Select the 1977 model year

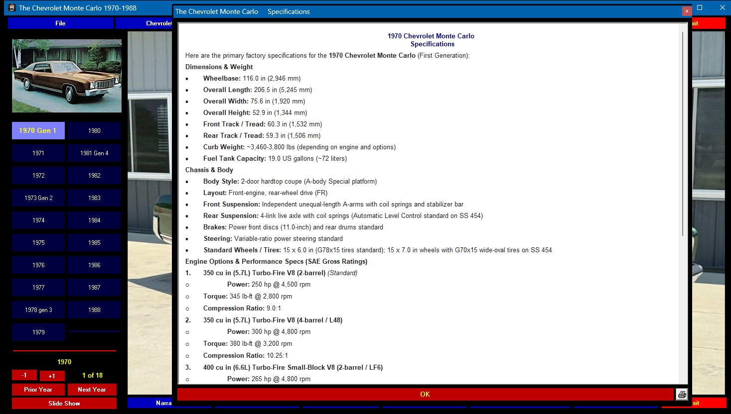[38, 288]
